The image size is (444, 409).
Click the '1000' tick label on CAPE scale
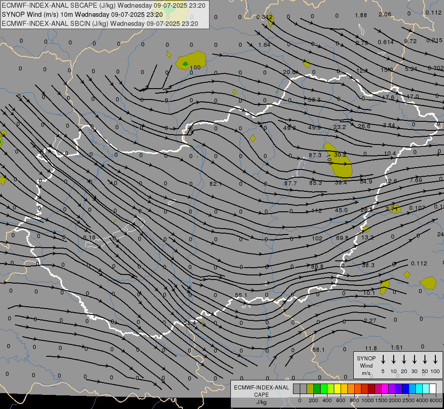pyautogui.click(x=368, y=400)
